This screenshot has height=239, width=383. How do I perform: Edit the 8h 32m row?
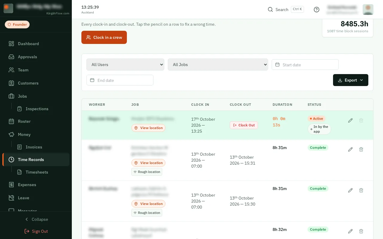point(350,231)
